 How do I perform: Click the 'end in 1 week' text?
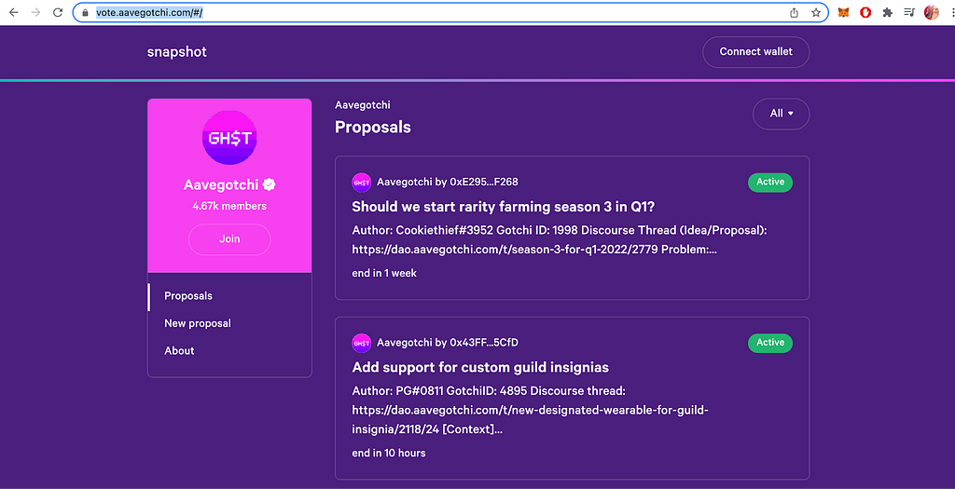pyautogui.click(x=384, y=273)
